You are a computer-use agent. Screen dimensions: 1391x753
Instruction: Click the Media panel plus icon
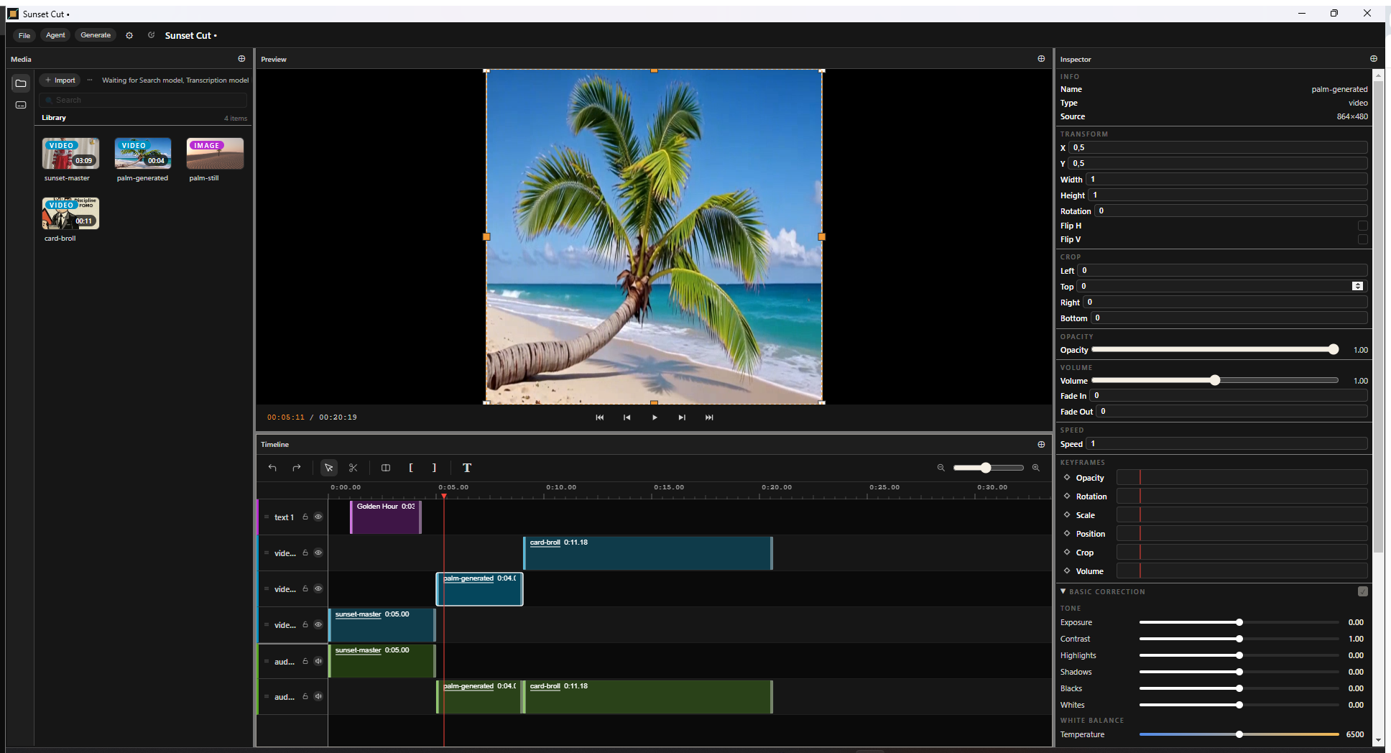click(241, 59)
